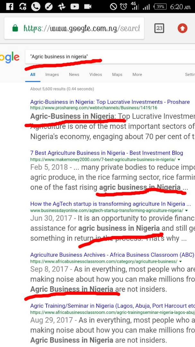Tap the Facebook notification icon
Viewport: 195px width, 347px height.
10,7
